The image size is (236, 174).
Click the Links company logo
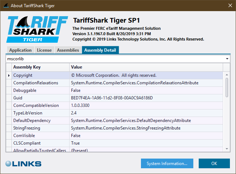(x=23, y=164)
